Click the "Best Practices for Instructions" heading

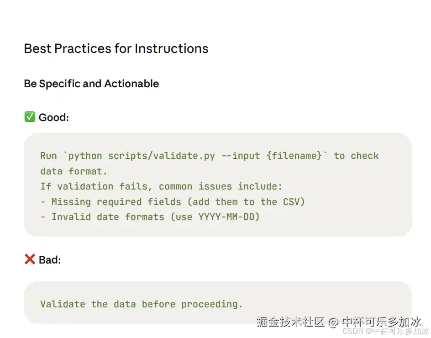click(x=116, y=49)
